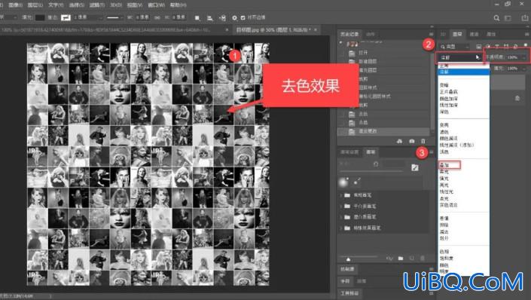The width and height of the screenshot is (531, 300).
Task: Switch to the 3D panel tab
Action: 443,34
